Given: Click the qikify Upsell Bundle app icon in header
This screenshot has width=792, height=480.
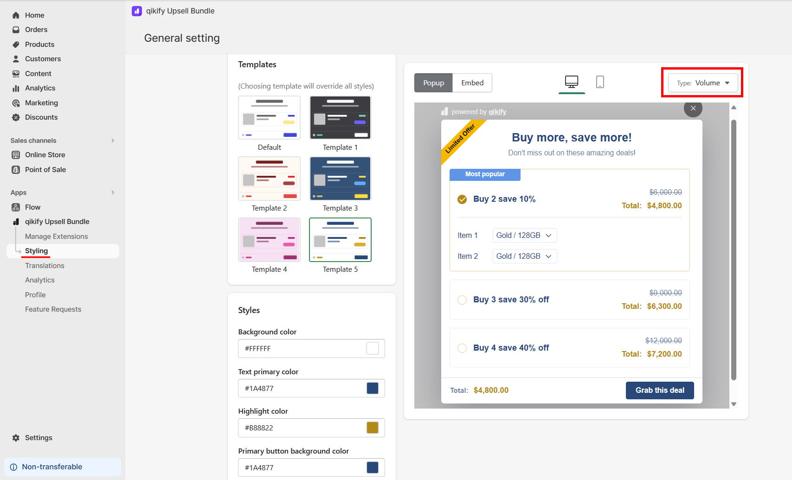Looking at the screenshot, I should [137, 11].
